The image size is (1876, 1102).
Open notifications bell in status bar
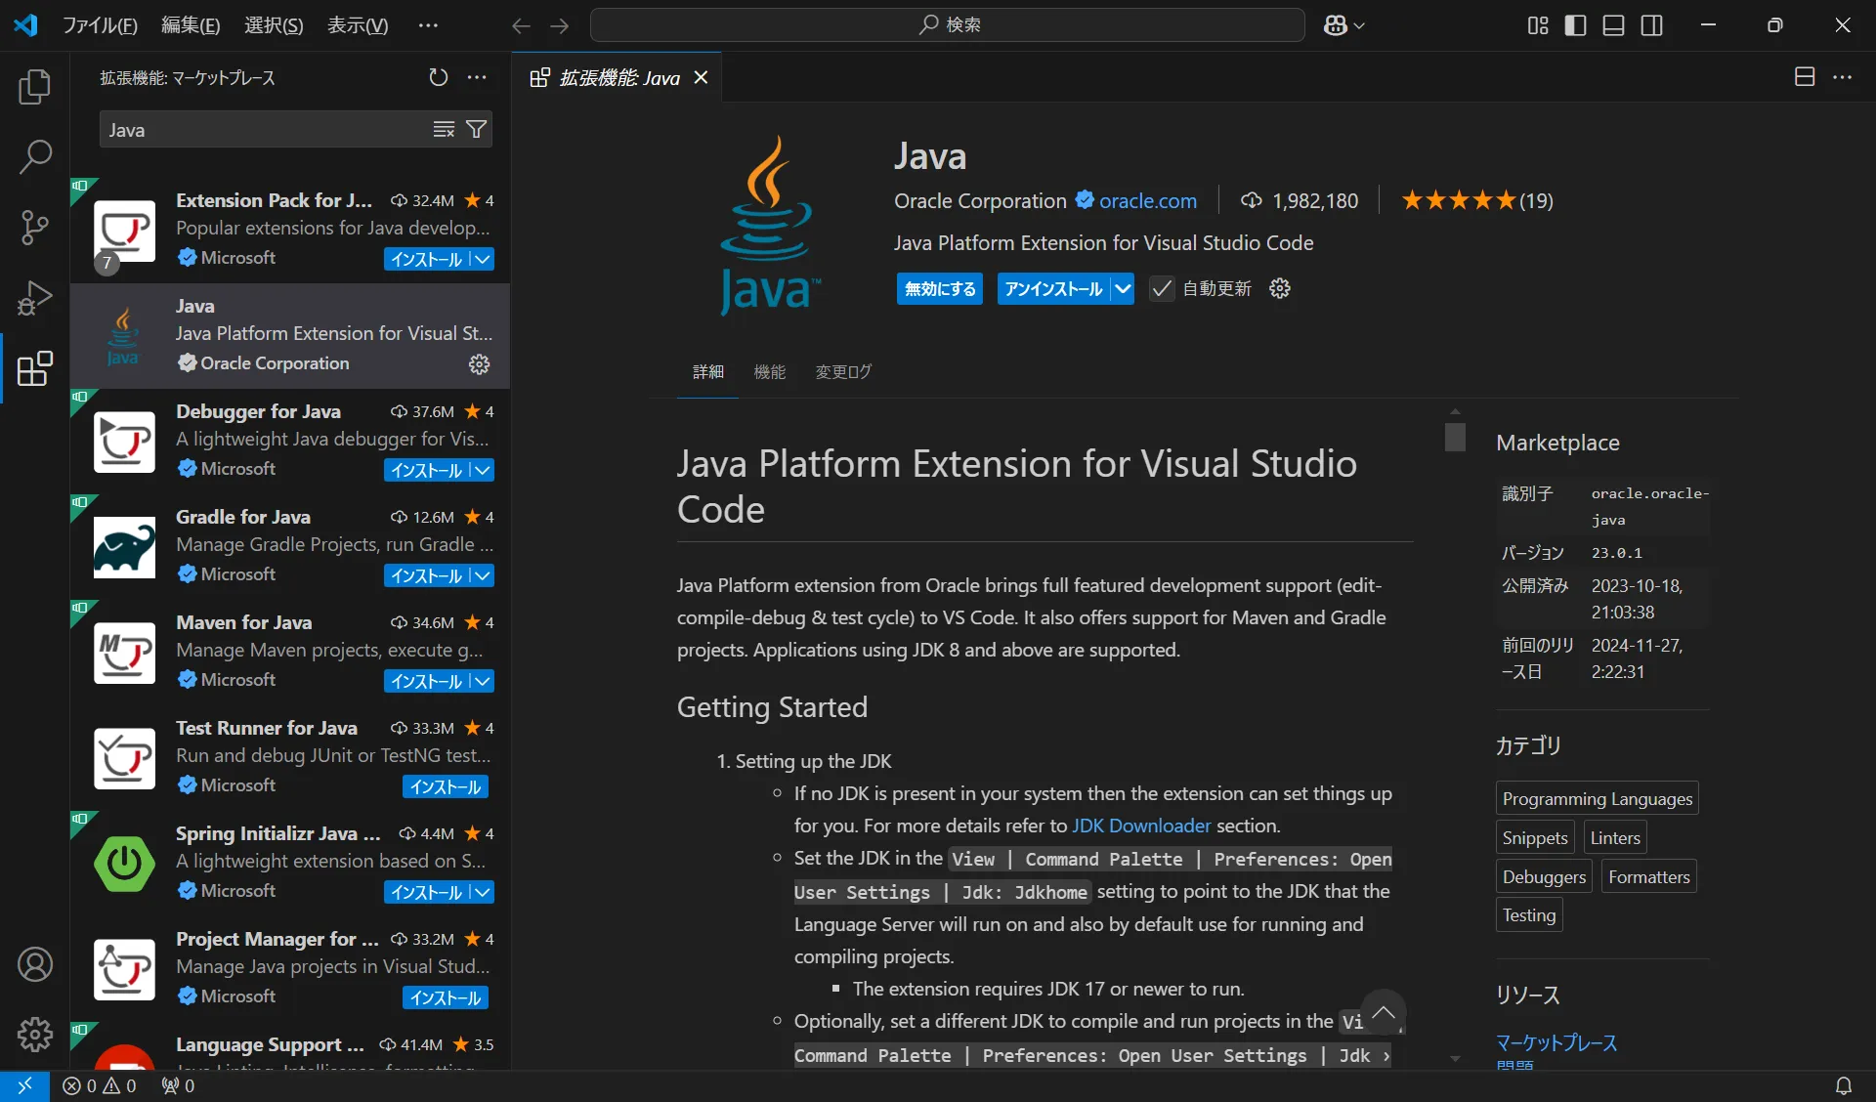pos(1844,1085)
